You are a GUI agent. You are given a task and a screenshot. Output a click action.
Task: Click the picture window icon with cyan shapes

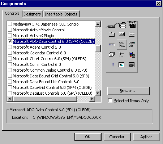[121, 65]
